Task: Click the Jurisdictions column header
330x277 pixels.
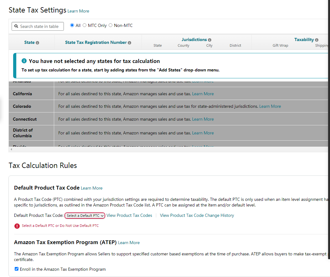Action: point(194,39)
